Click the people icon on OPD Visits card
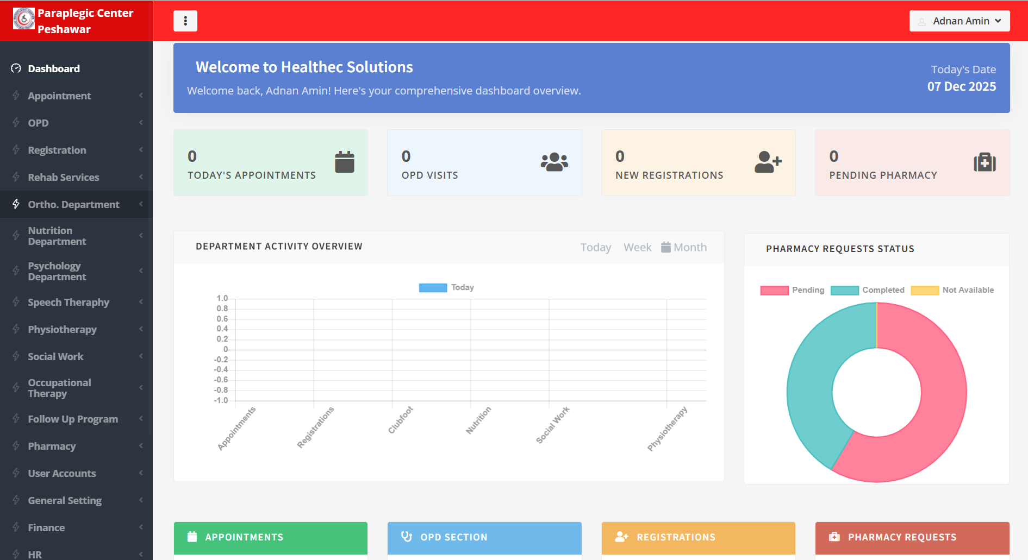1028x560 pixels. [554, 161]
